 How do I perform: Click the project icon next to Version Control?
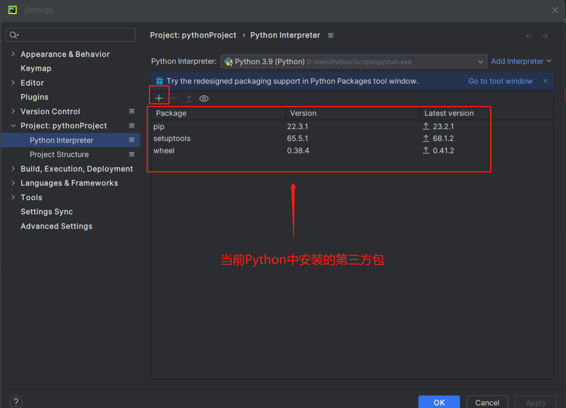click(x=132, y=111)
